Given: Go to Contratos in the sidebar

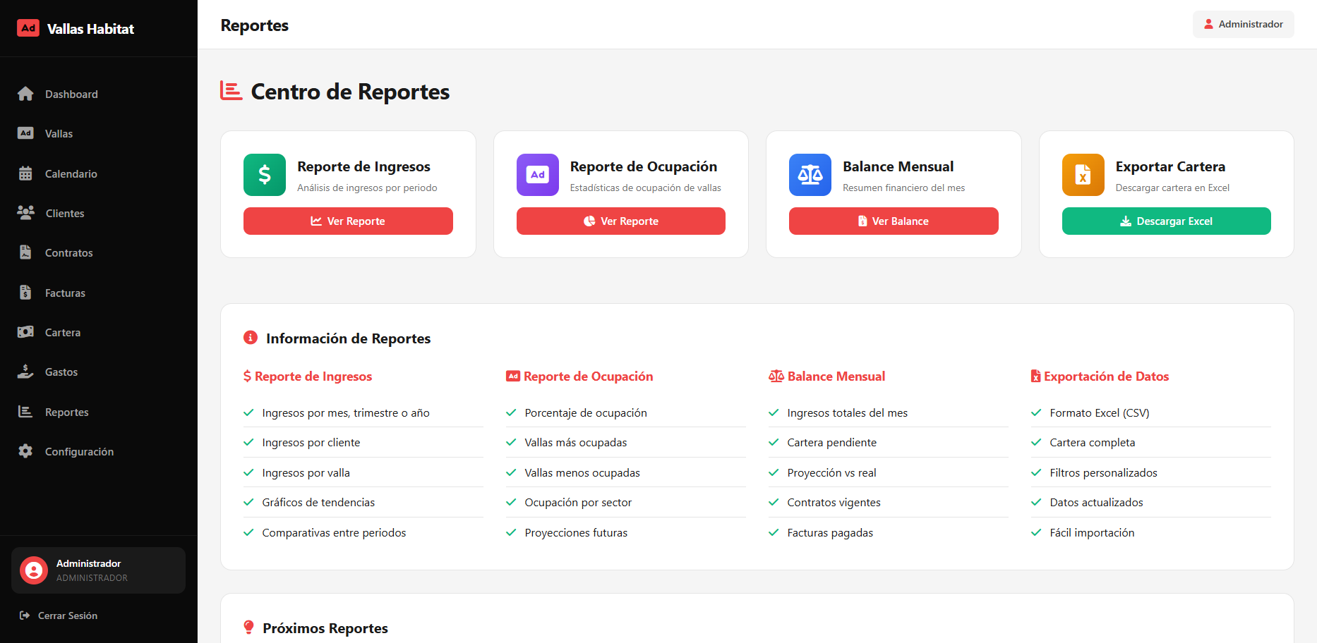Looking at the screenshot, I should click(68, 253).
